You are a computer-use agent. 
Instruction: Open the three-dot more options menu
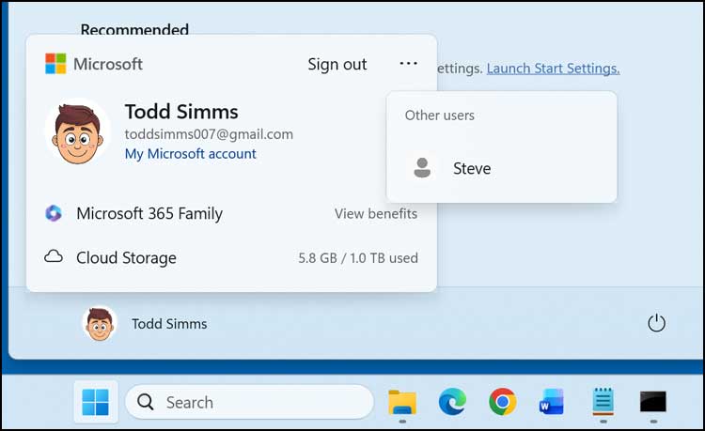click(x=408, y=64)
